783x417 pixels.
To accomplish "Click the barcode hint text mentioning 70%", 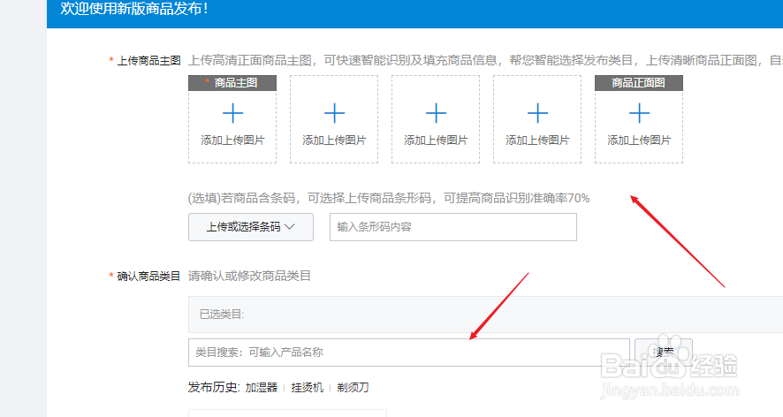I will click(x=389, y=198).
